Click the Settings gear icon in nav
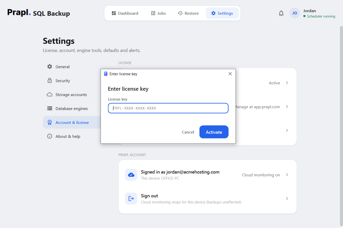The width and height of the screenshot is (343, 228). pos(213,13)
